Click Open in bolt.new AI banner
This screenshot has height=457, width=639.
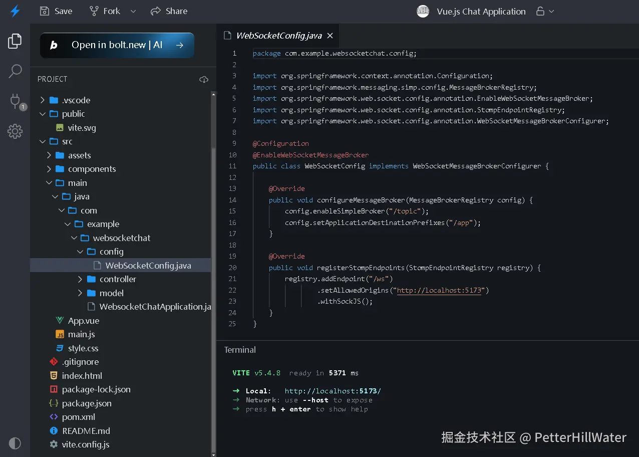(117, 45)
